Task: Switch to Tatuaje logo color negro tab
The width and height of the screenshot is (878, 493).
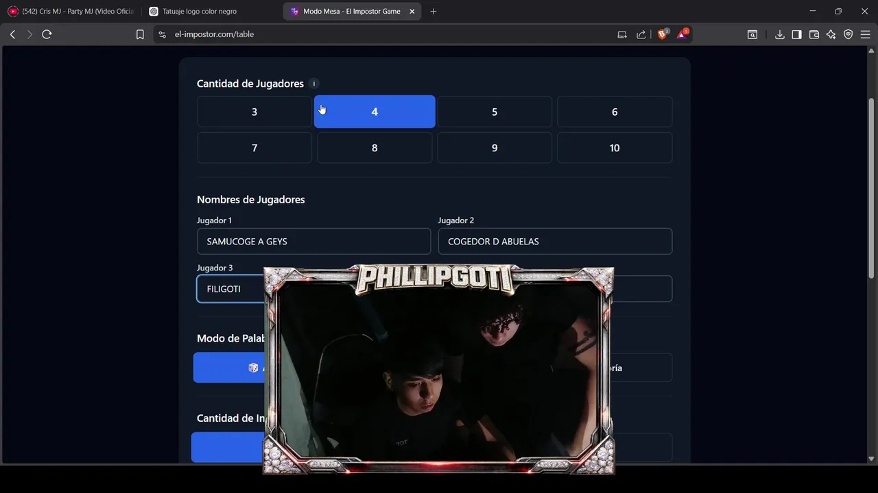Action: click(211, 11)
